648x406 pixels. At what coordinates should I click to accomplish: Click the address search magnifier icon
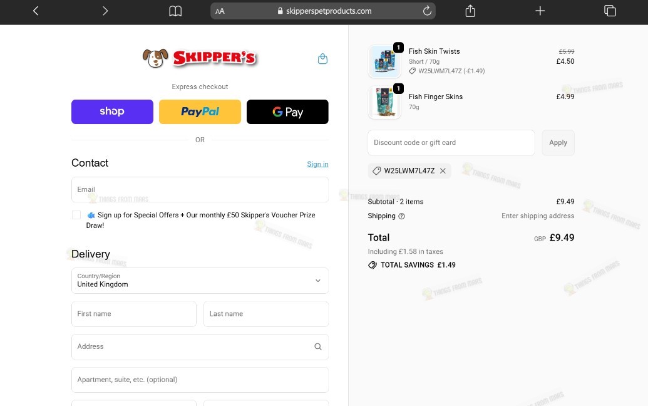pos(318,347)
